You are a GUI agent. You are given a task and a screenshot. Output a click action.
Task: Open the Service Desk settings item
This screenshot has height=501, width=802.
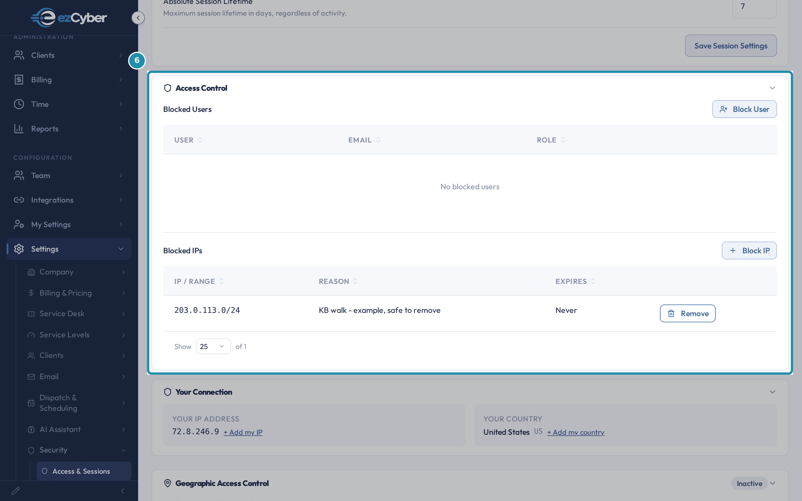click(77, 314)
